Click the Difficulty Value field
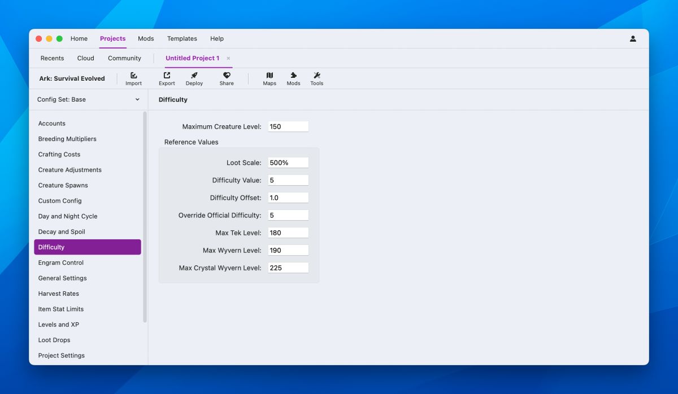 tap(288, 180)
